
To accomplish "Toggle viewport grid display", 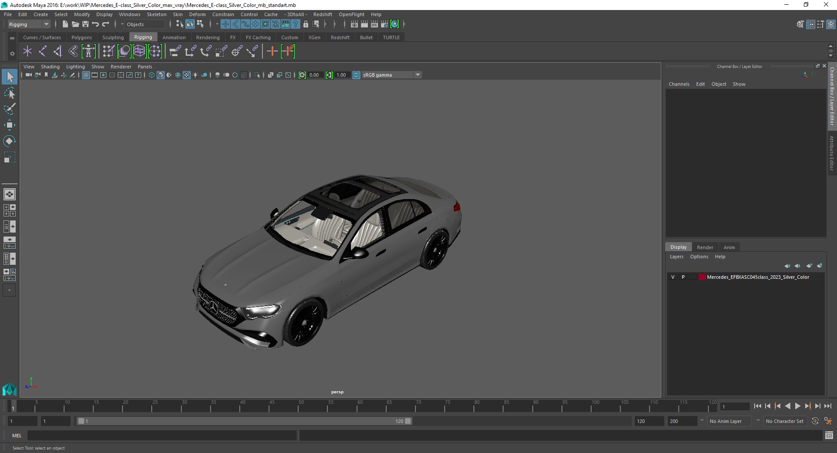I will pos(86,75).
